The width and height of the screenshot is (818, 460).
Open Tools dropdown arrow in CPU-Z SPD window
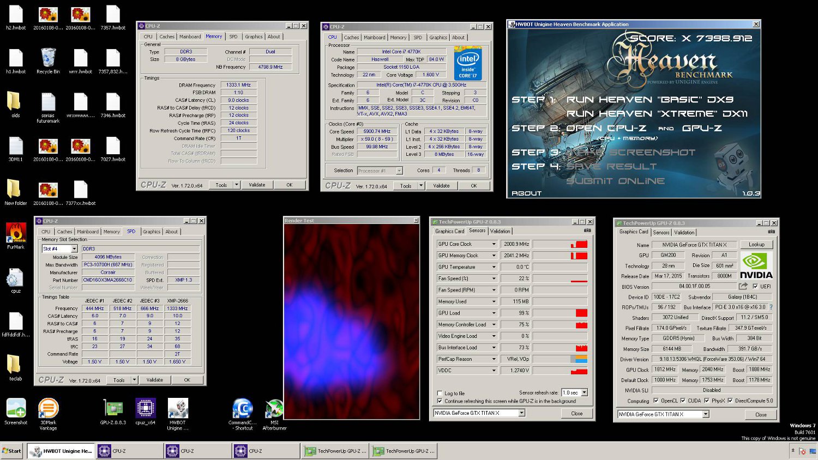(134, 380)
